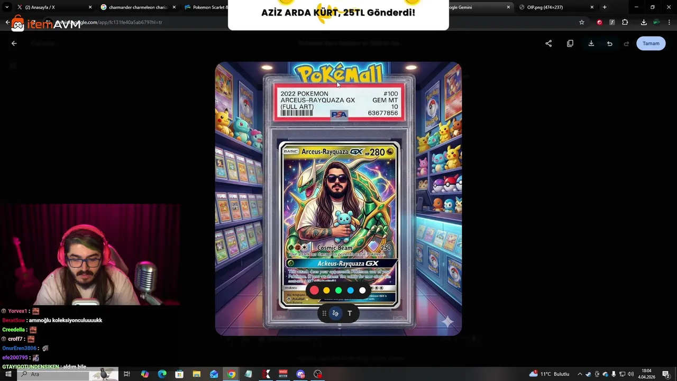This screenshot has height=381, width=677.
Task: Grab the markup toolbar drag handle
Action: coord(324,313)
